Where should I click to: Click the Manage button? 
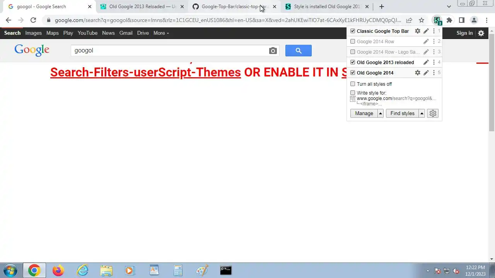(364, 113)
